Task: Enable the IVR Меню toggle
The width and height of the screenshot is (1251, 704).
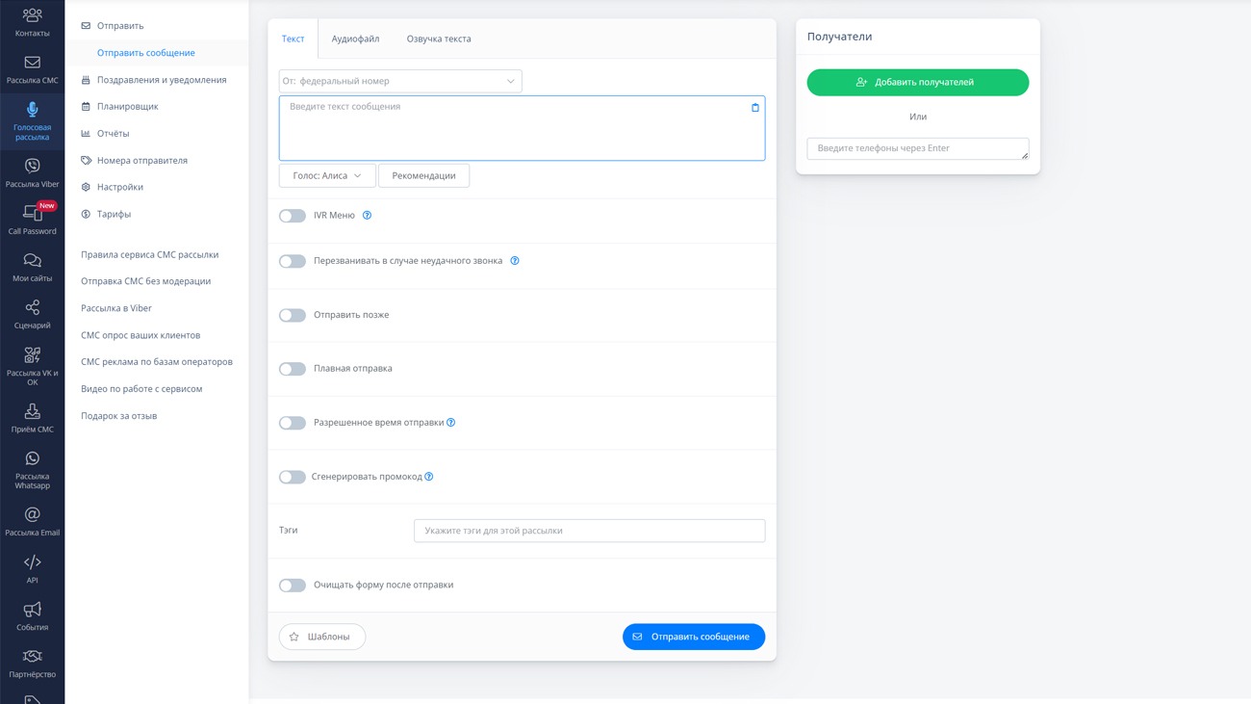Action: pyautogui.click(x=293, y=216)
